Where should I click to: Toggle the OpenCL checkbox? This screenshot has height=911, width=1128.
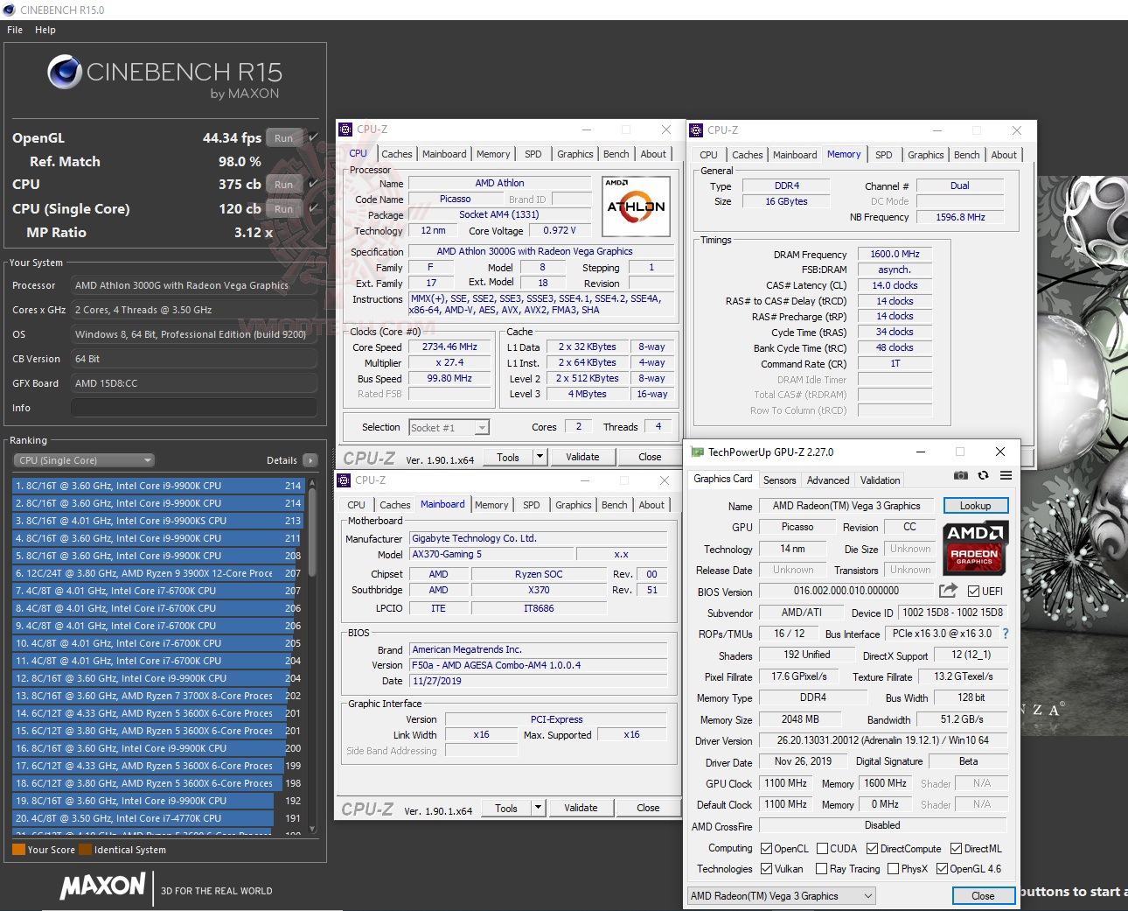[x=766, y=849]
